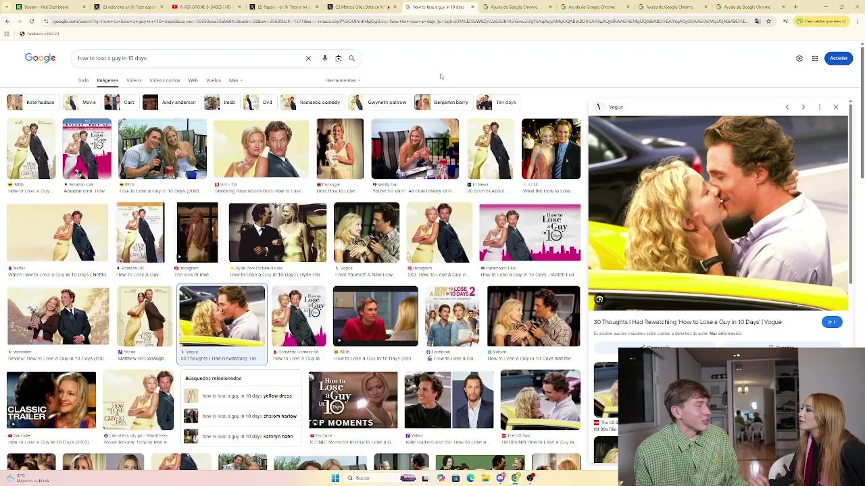Open Microsoft Edge from taskbar

tap(470, 478)
